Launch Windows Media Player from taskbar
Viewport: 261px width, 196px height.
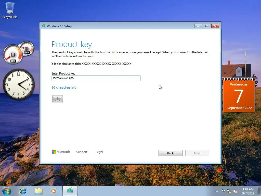[54, 191]
